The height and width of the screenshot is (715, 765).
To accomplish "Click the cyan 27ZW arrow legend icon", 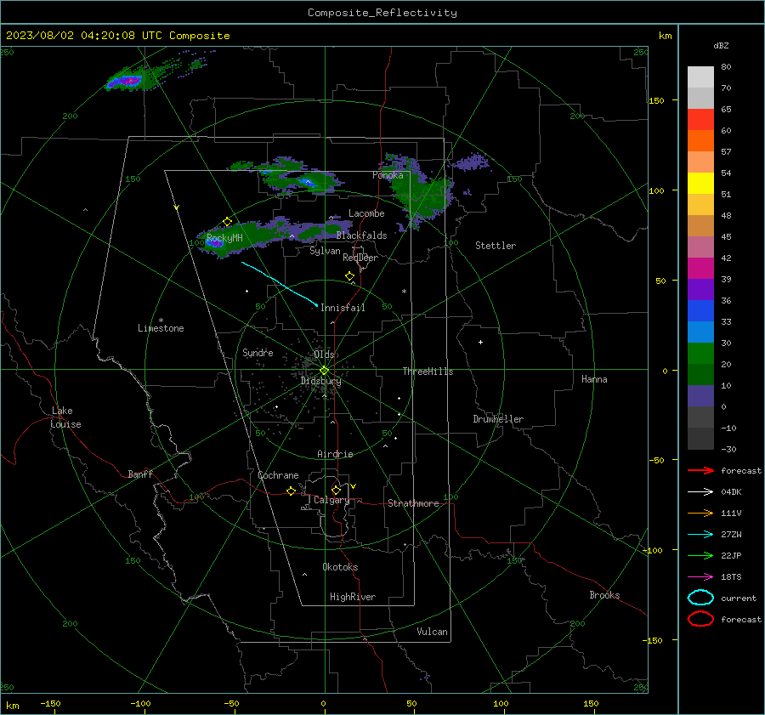I will 700,535.
